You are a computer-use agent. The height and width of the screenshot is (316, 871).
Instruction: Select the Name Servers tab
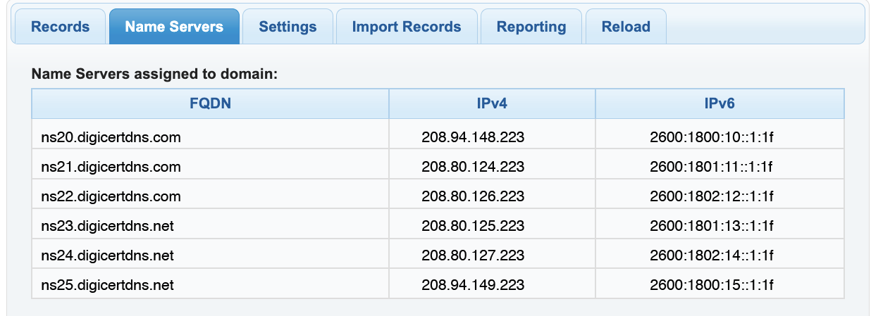pos(174,27)
